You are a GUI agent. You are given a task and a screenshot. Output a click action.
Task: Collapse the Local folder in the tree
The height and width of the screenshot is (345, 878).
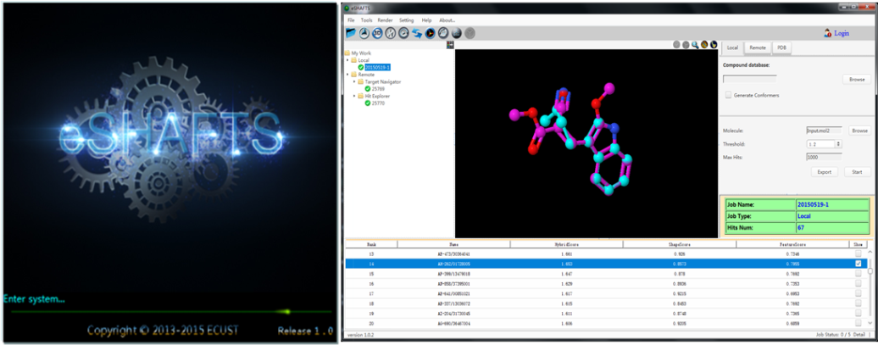click(x=348, y=60)
